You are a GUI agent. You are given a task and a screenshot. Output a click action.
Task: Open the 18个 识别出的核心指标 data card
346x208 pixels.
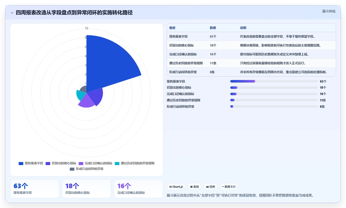point(87,188)
